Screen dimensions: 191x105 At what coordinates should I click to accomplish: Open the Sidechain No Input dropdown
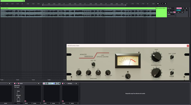pos(18,87)
